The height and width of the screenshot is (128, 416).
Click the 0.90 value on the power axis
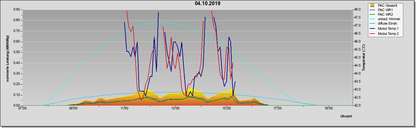(17, 10)
